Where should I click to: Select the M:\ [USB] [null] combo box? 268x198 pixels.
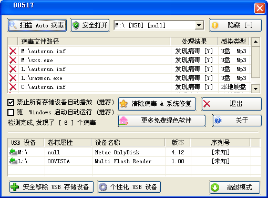pos(159,25)
